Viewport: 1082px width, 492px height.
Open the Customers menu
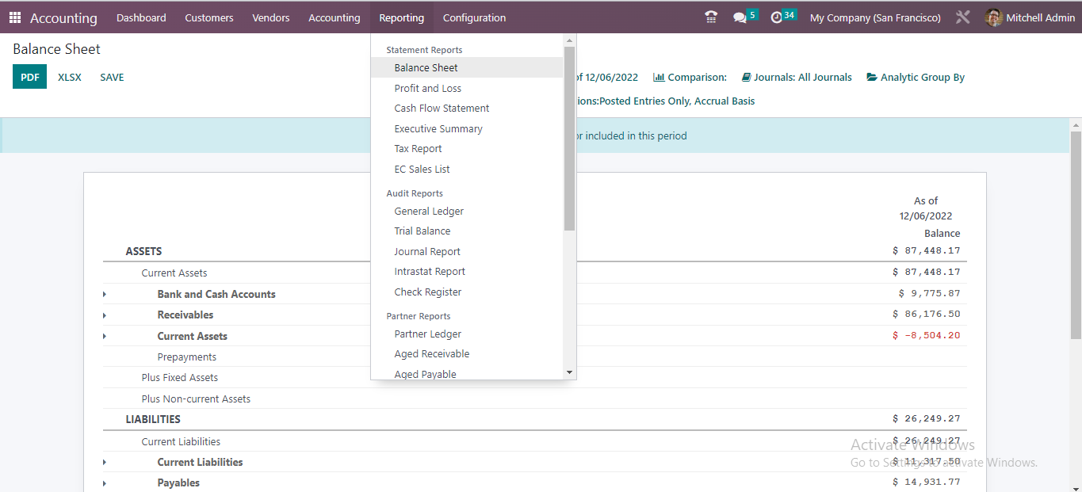[208, 17]
